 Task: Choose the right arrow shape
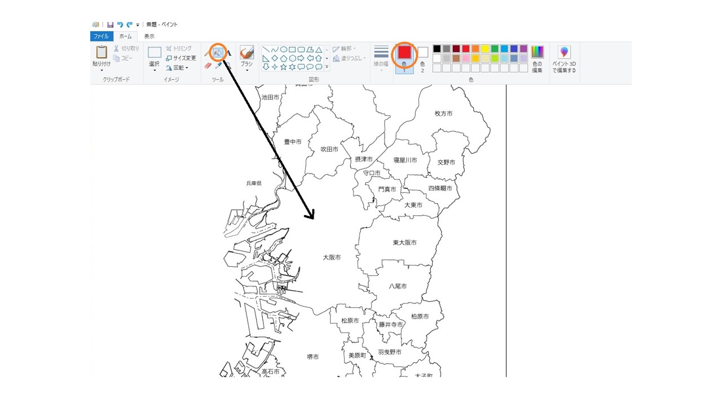pos(301,58)
